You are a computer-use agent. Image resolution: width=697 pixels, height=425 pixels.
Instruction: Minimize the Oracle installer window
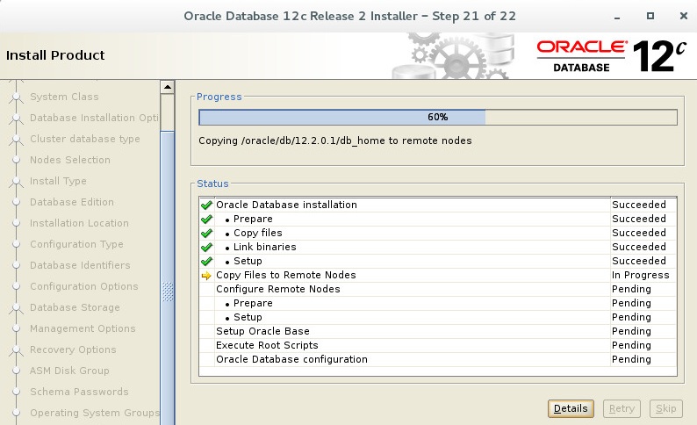[617, 17]
